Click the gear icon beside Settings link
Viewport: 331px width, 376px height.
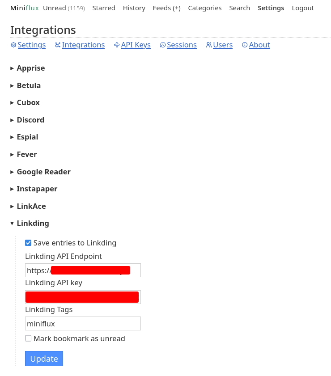(13, 45)
